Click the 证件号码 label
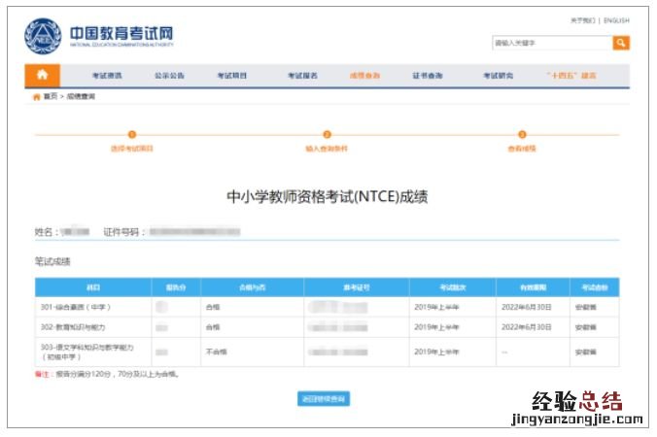This screenshot has width=657, height=437. coord(123,232)
